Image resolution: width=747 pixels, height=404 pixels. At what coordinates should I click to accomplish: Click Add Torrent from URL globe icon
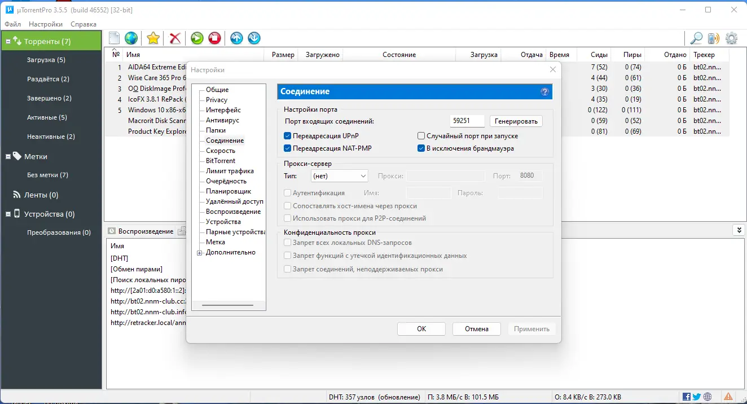[131, 38]
